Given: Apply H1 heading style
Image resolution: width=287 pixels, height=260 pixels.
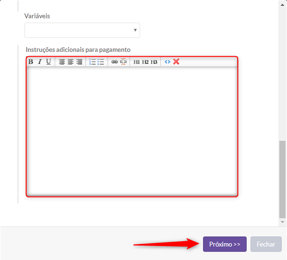Looking at the screenshot, I should (x=137, y=62).
